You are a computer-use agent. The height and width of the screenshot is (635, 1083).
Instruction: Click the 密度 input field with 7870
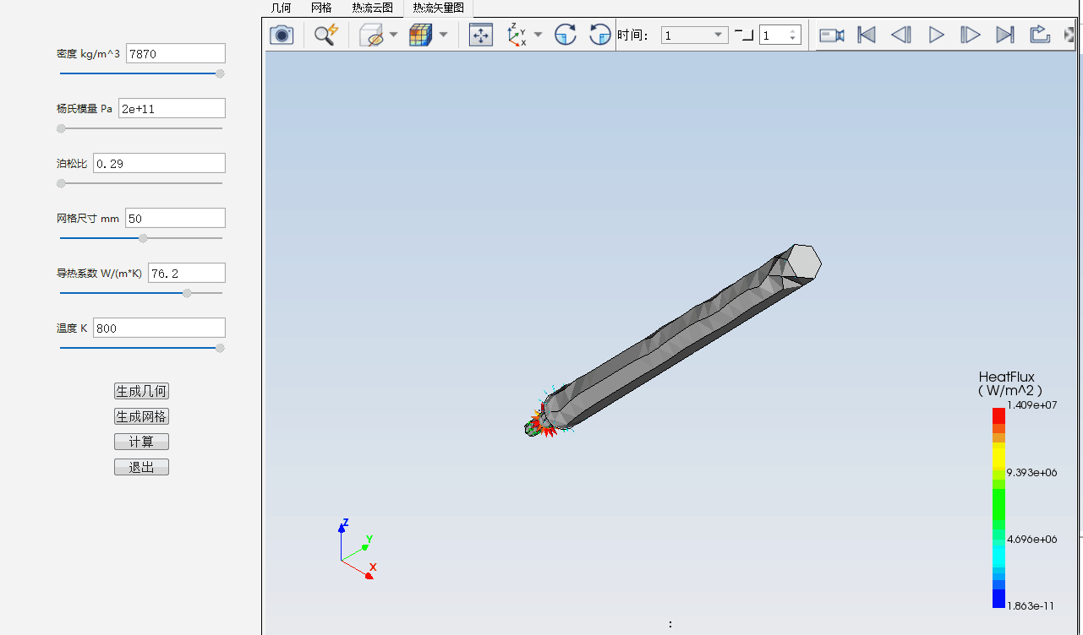[176, 53]
